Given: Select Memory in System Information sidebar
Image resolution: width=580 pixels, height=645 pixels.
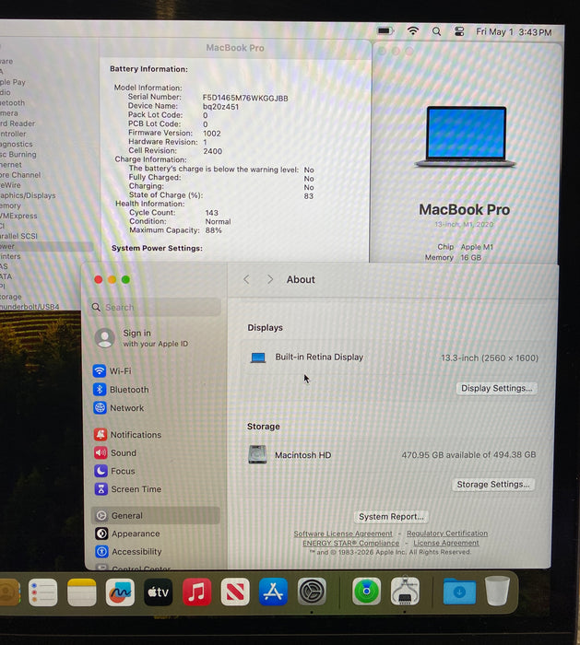Looking at the screenshot, I should pos(10,205).
